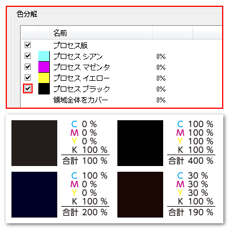Uncheck the プロセス マゼンタ checkbox

[x=27, y=67]
